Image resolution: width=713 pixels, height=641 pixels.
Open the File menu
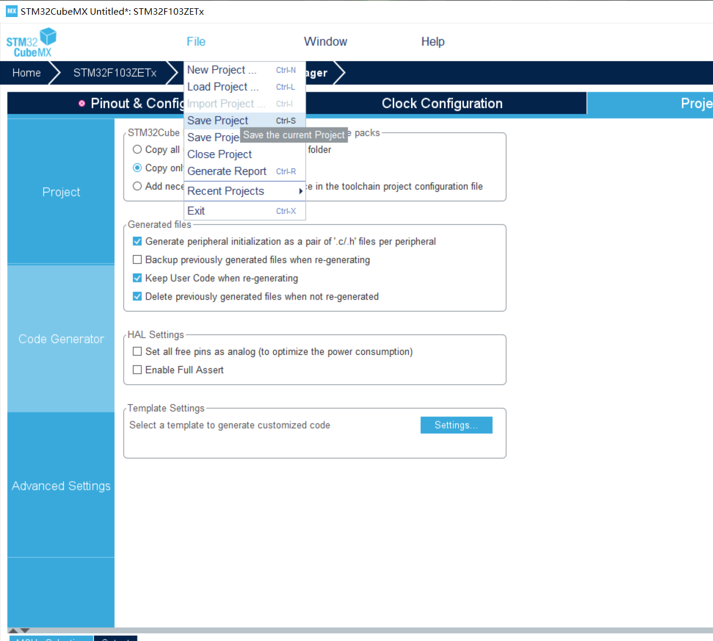pyautogui.click(x=196, y=42)
